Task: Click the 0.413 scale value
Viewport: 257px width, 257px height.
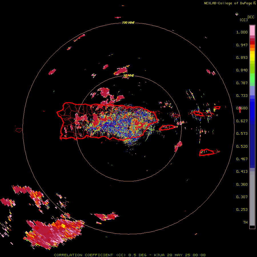Action: pos(242,172)
